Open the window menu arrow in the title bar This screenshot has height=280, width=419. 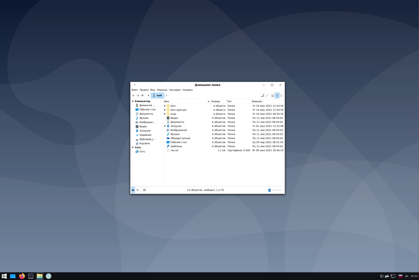click(x=135, y=85)
